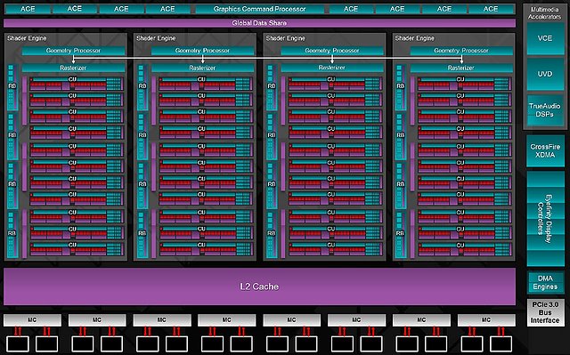Click the UVD block
Image resolution: width=570 pixels, height=355 pixels.
[545, 74]
